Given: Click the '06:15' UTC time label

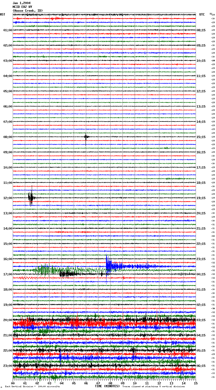Looking at the screenshot, I should [201, 366].
